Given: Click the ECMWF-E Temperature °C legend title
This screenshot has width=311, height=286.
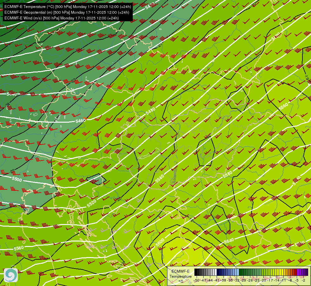Looking at the screenshot, I should pos(180,276).
